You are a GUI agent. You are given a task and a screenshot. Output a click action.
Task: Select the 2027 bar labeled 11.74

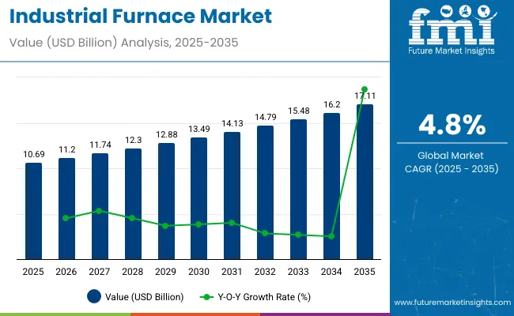pos(100,207)
